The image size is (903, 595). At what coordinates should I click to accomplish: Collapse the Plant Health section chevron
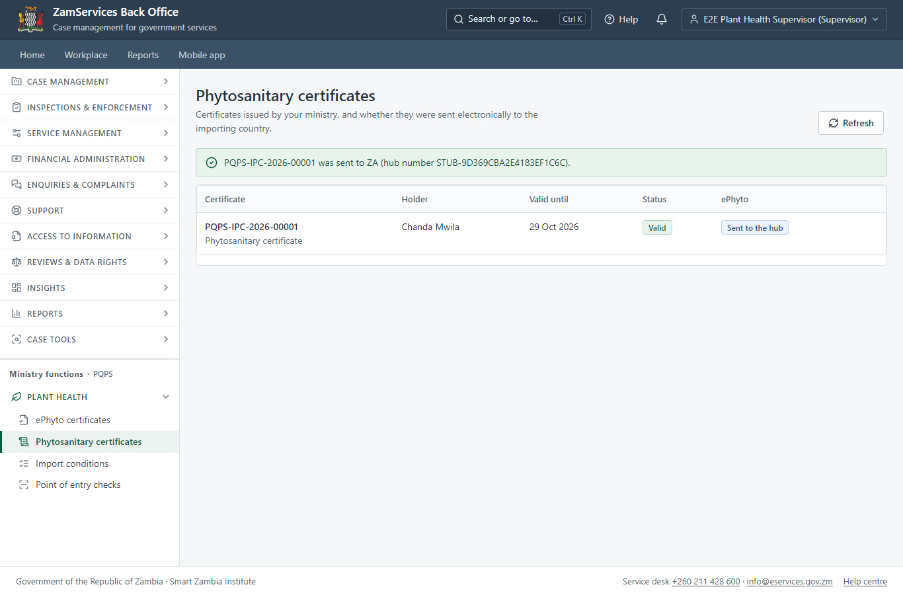coord(166,397)
